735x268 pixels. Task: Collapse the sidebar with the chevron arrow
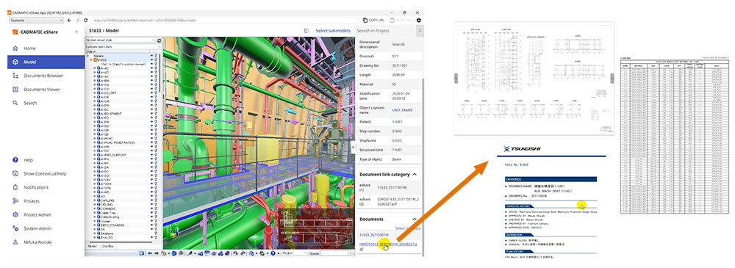click(x=77, y=32)
